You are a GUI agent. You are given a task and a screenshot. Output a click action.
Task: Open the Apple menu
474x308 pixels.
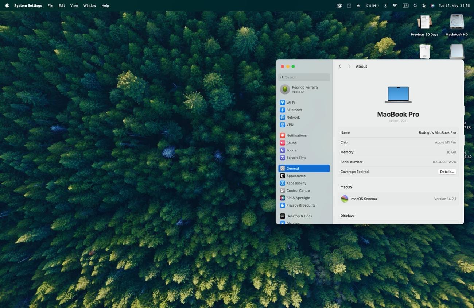pyautogui.click(x=7, y=5)
